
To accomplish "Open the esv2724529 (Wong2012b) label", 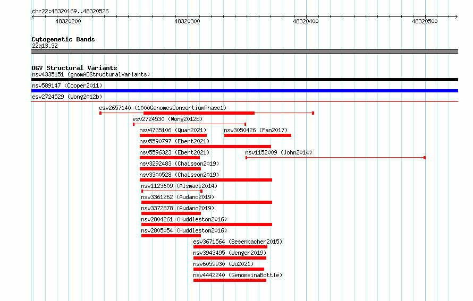I will pos(67,97).
